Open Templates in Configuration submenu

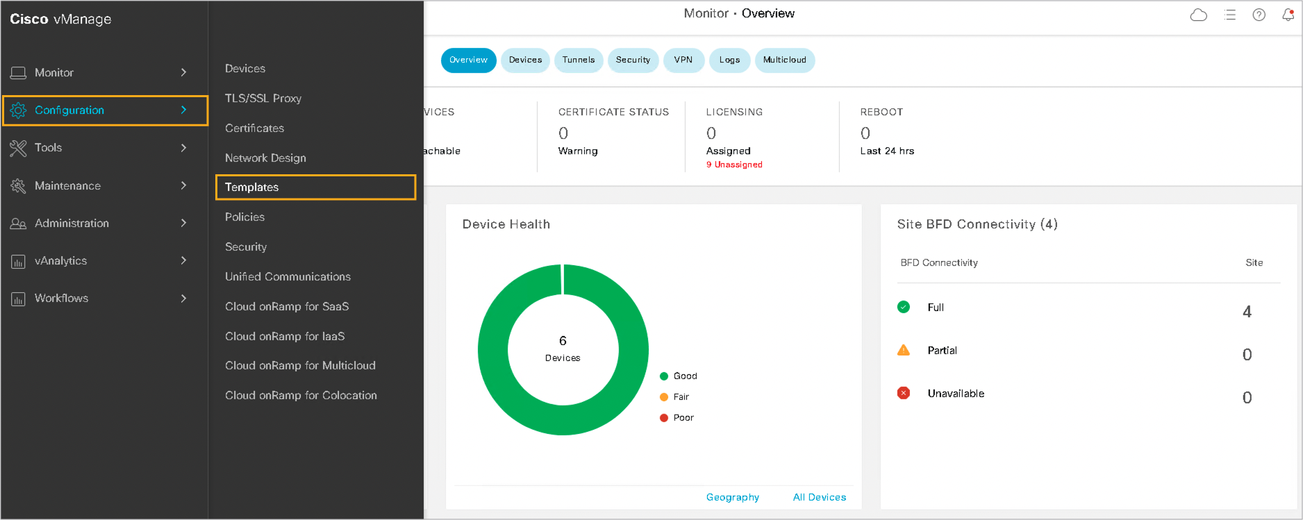[x=316, y=187]
